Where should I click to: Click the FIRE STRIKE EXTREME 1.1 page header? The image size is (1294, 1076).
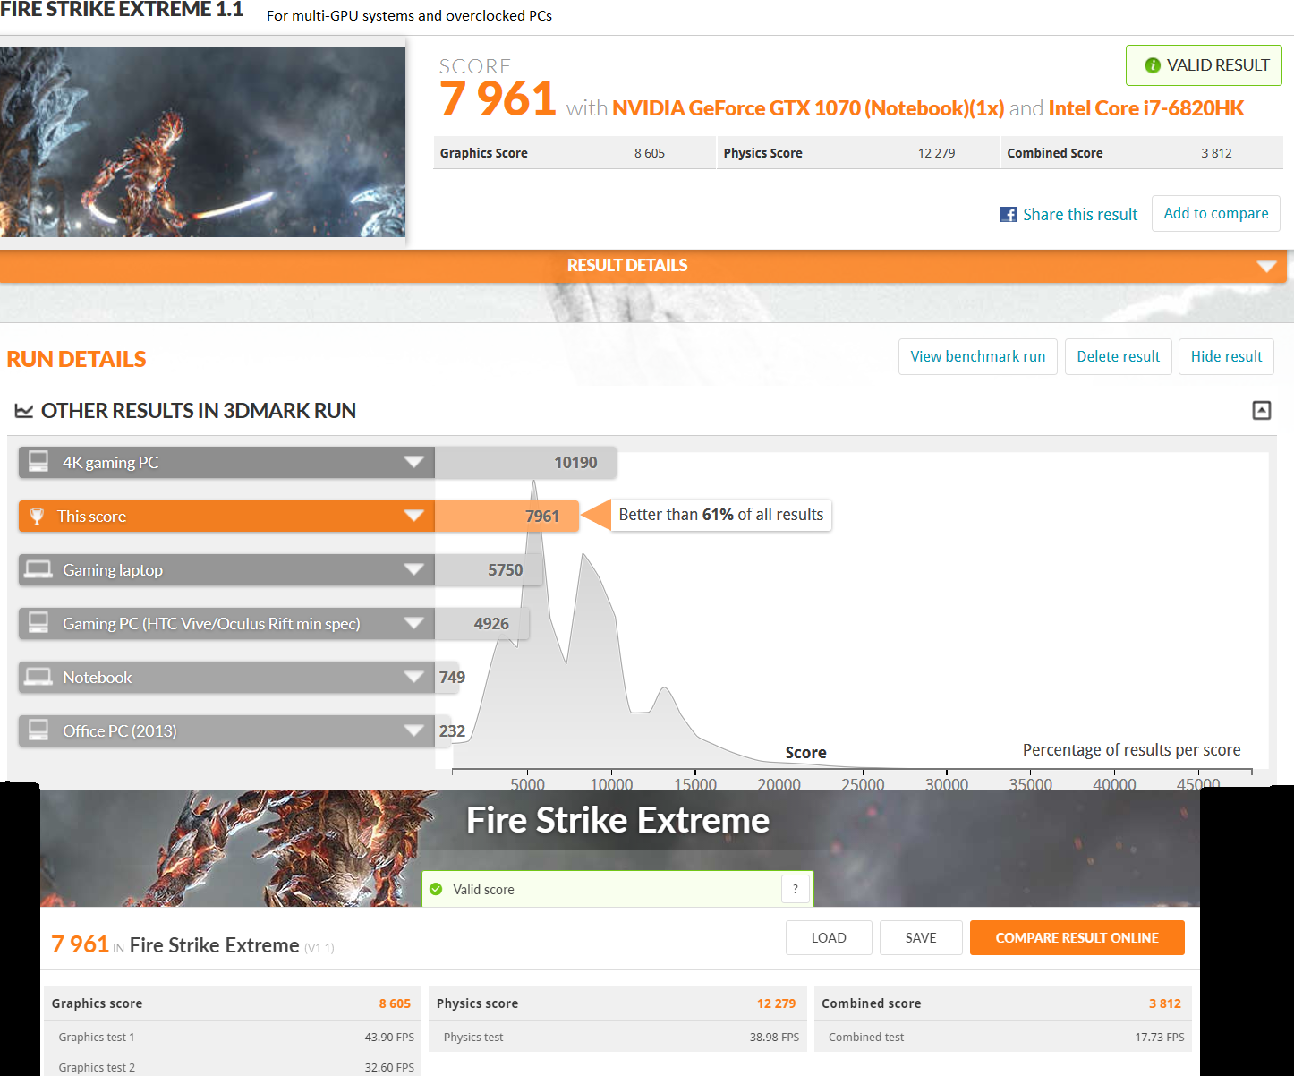[x=122, y=10]
